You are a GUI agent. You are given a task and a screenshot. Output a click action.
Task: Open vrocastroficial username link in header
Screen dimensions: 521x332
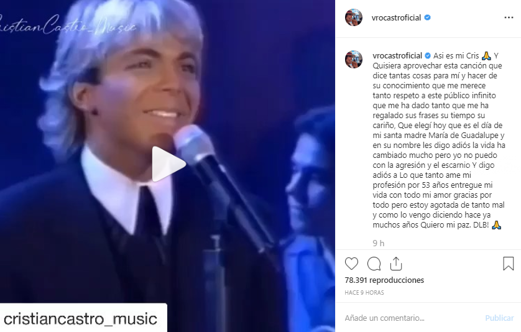pos(396,17)
